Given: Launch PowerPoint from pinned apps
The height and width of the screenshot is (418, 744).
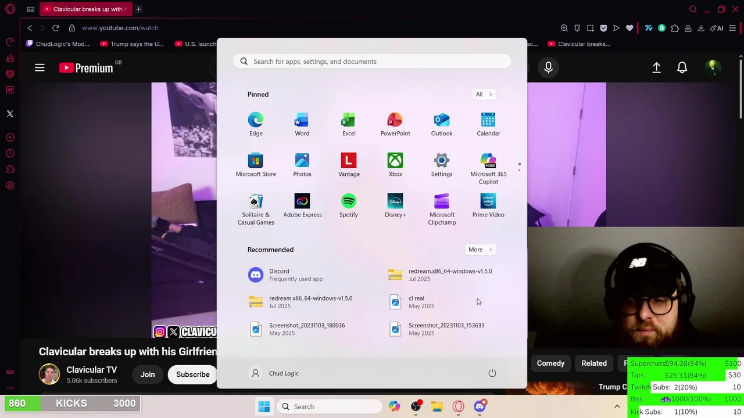Looking at the screenshot, I should (395, 124).
